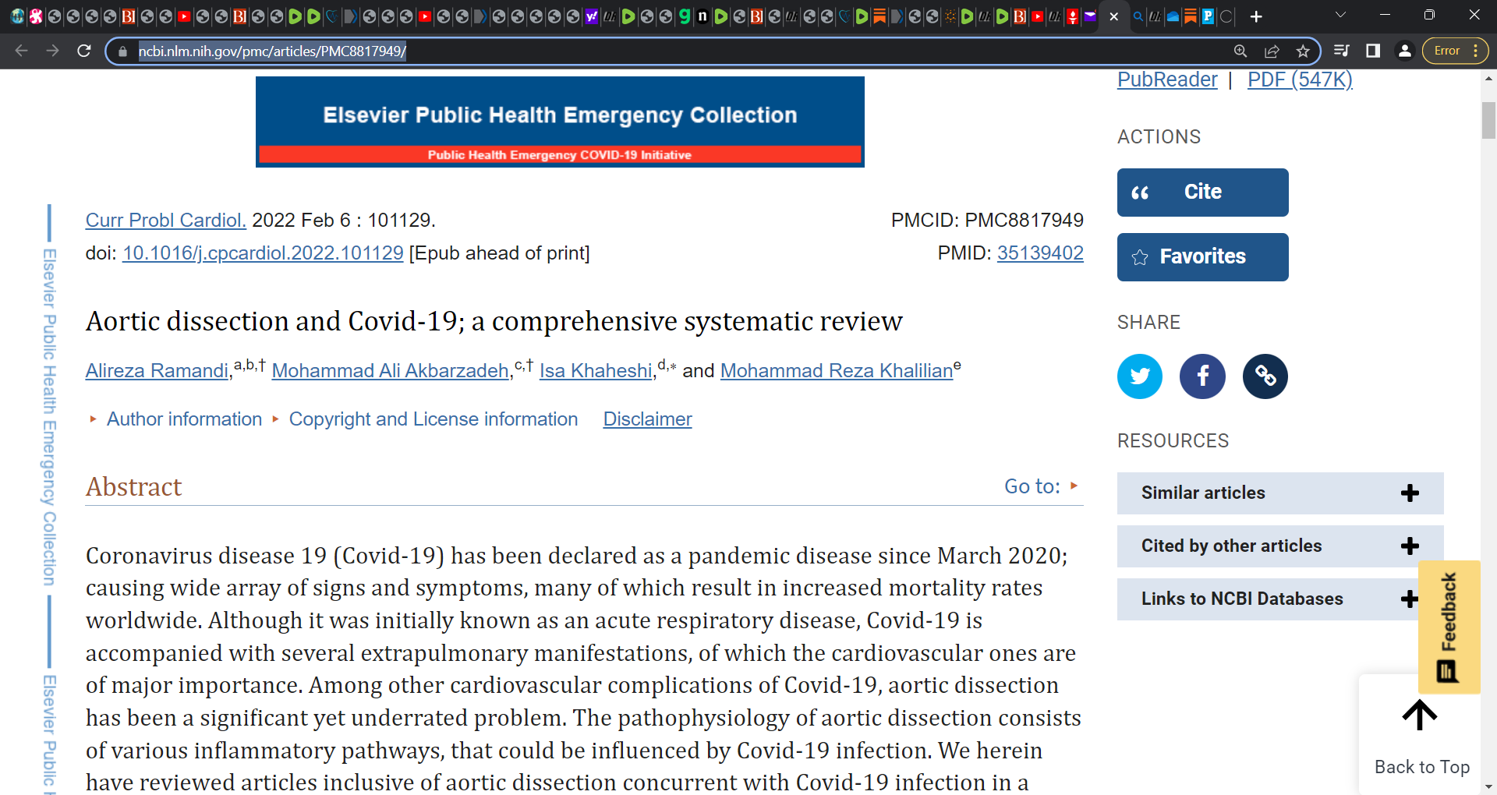Open author Isa Khaheshi
The width and height of the screenshot is (1497, 795).
(x=596, y=371)
